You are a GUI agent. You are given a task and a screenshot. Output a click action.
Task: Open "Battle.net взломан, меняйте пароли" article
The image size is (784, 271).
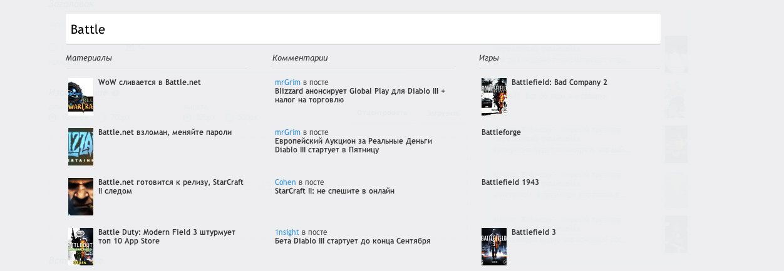[165, 132]
